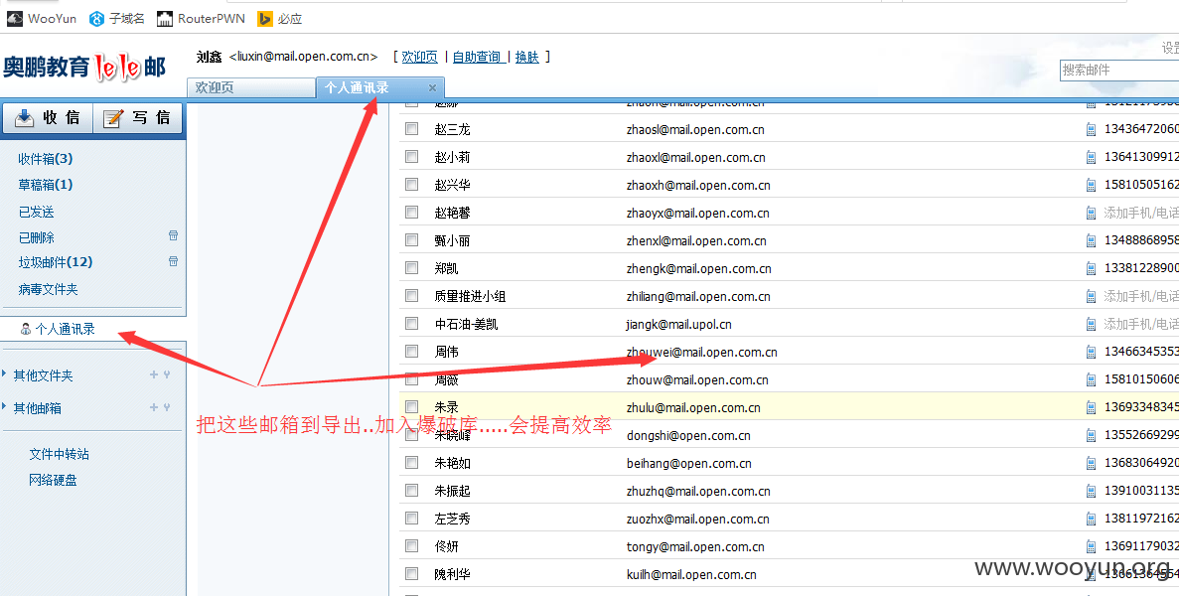
Task: Click the phone icon in 赵兴华 row
Action: click(1091, 185)
